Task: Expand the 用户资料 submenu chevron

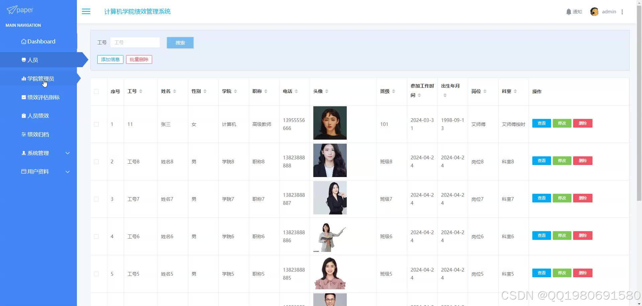Action: (68, 172)
